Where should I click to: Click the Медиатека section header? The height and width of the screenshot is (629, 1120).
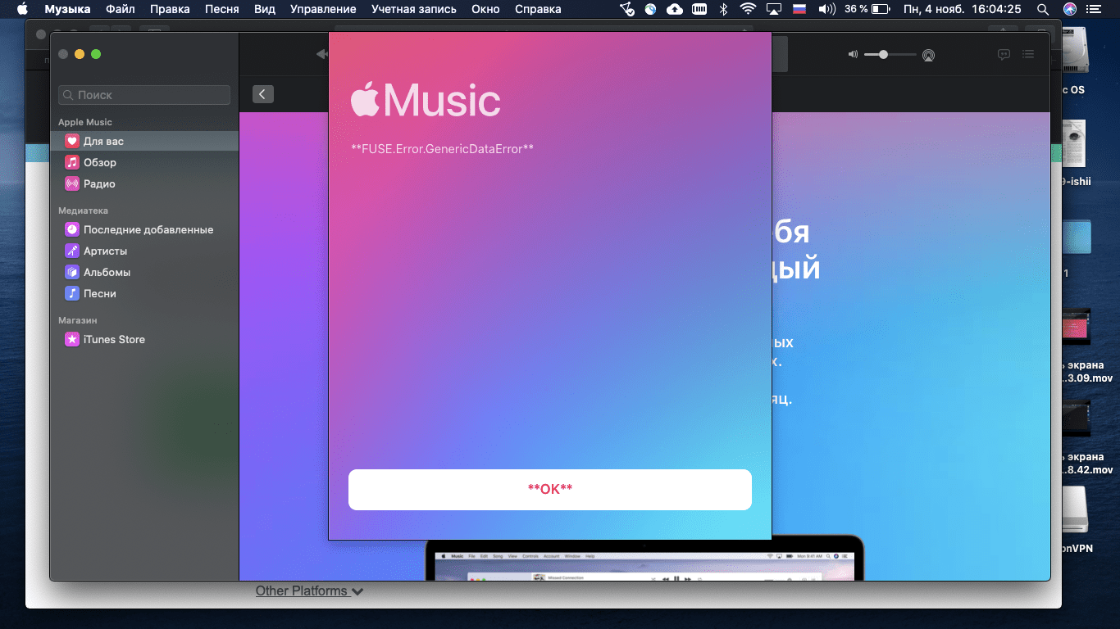83,210
